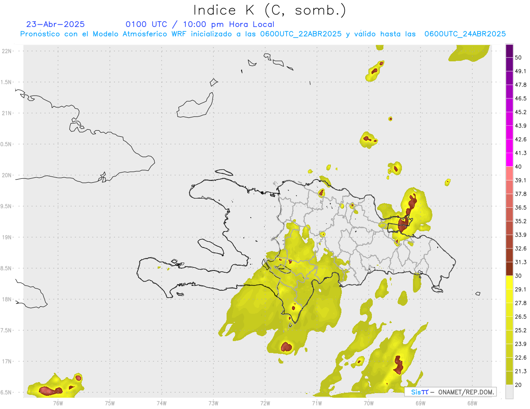Click the colorbar value "29.1"
The image size is (530, 409).
(x=520, y=289)
